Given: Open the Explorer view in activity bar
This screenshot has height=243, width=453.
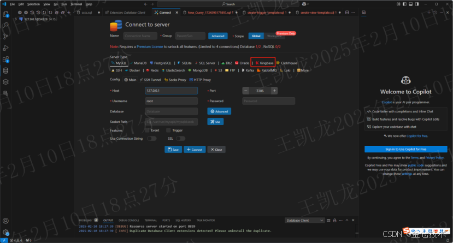Looking at the screenshot, I should pos(5,14).
